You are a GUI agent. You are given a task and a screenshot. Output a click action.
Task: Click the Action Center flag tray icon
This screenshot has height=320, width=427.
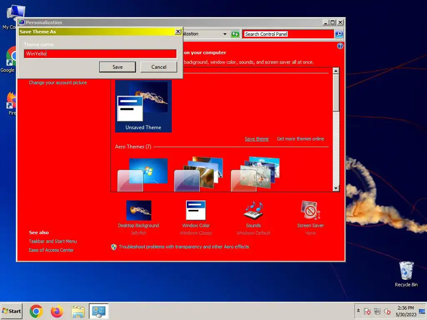tap(367, 311)
